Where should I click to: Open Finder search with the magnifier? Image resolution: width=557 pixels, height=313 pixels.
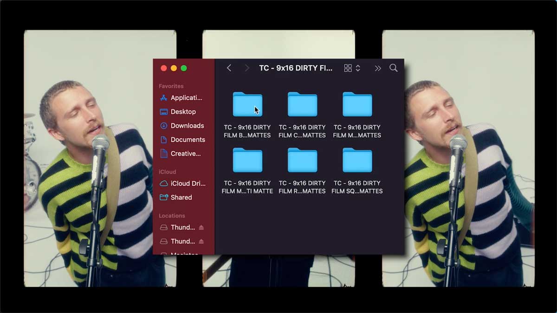[x=394, y=68]
